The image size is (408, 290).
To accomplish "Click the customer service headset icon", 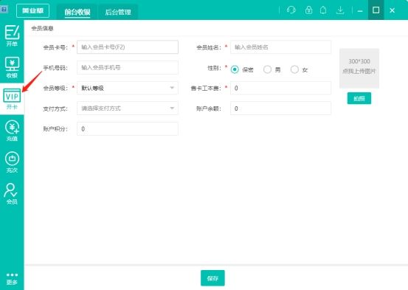I will pos(291,10).
